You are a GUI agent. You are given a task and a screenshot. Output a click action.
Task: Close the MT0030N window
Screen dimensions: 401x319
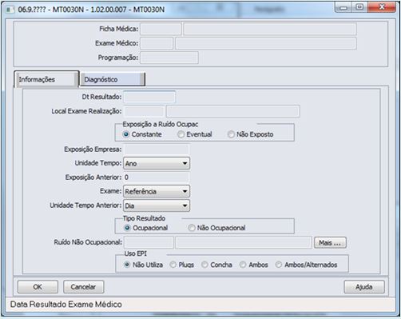382,8
